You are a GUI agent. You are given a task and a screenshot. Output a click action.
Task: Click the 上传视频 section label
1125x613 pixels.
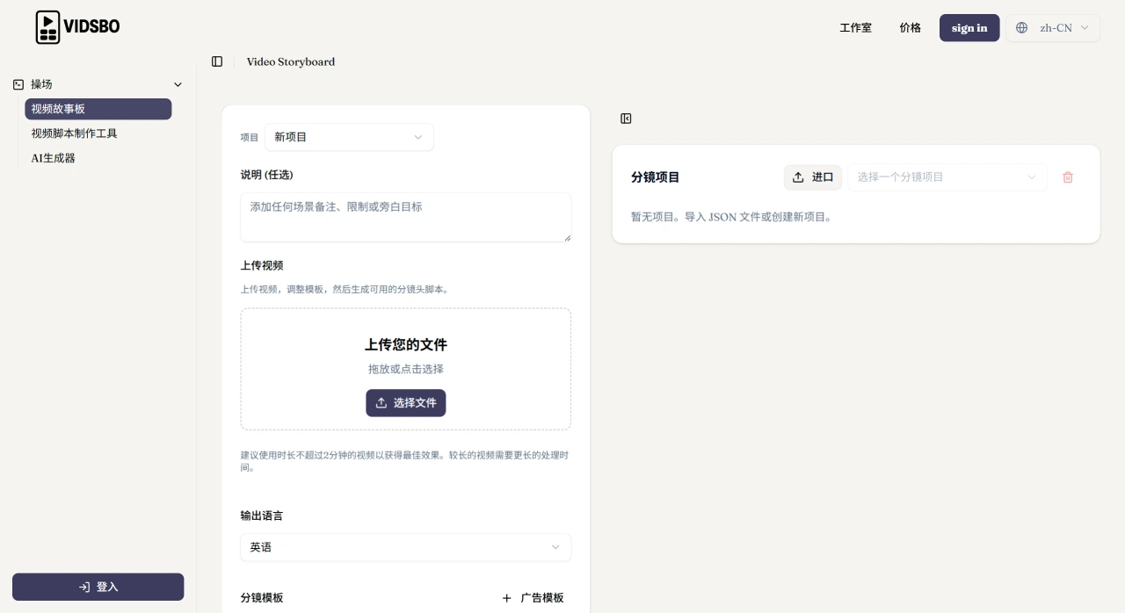pyautogui.click(x=262, y=265)
